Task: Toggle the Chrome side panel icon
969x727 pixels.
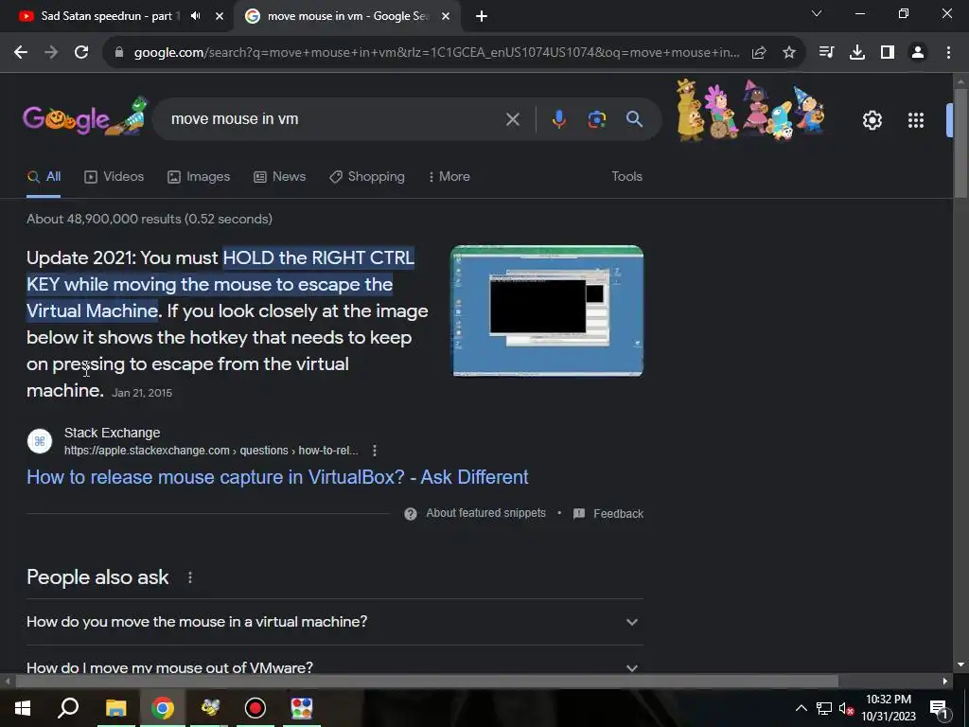Action: tap(888, 53)
